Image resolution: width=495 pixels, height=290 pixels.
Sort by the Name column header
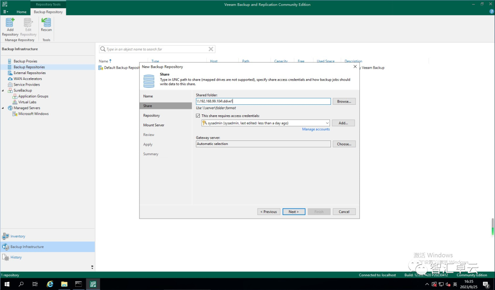click(104, 61)
